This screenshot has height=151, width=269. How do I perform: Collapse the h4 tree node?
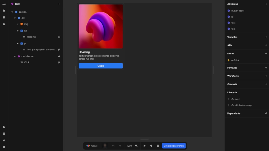pyautogui.click(x=17, y=31)
